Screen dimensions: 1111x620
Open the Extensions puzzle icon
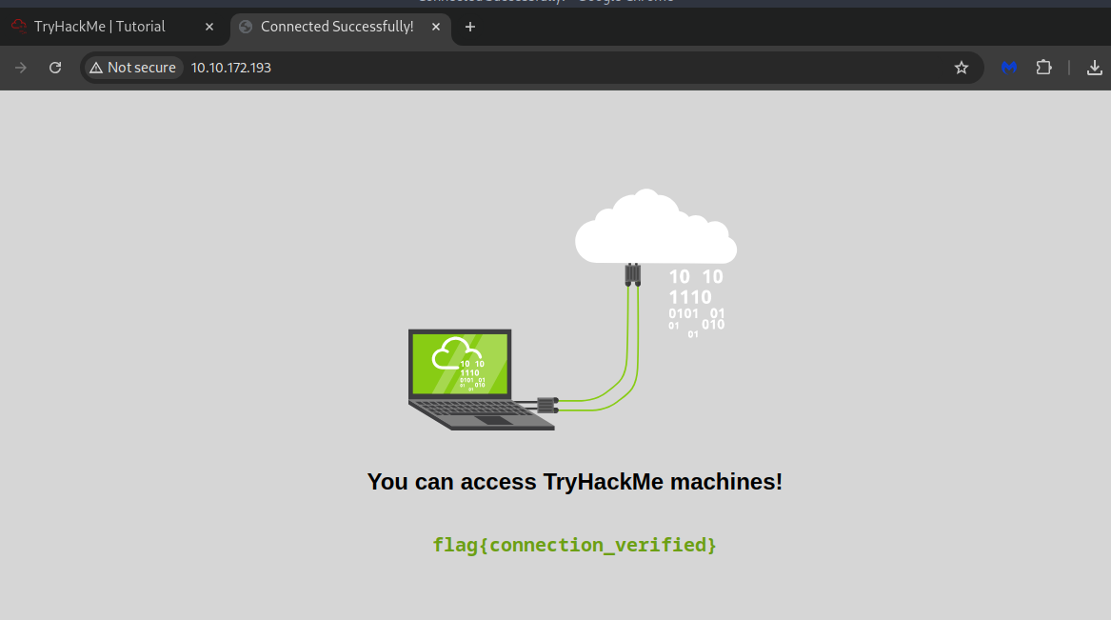click(x=1043, y=68)
